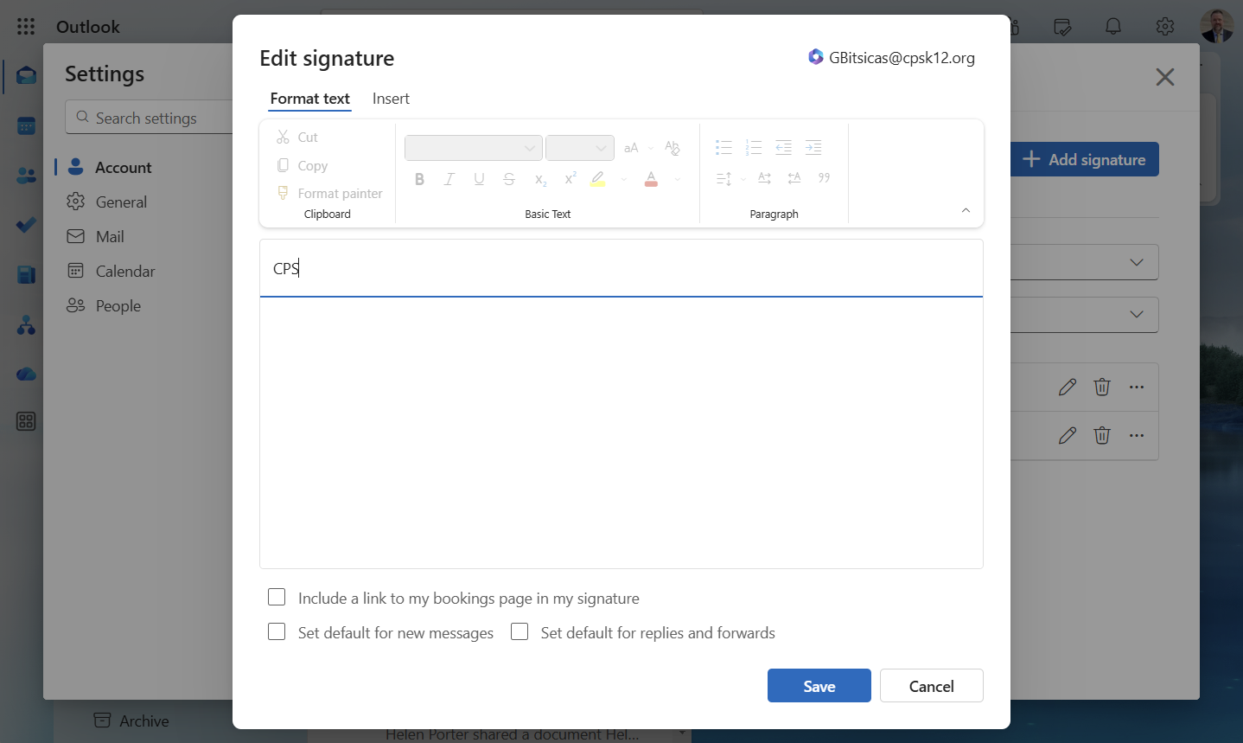Check Set default for replies and forwards

click(520, 631)
